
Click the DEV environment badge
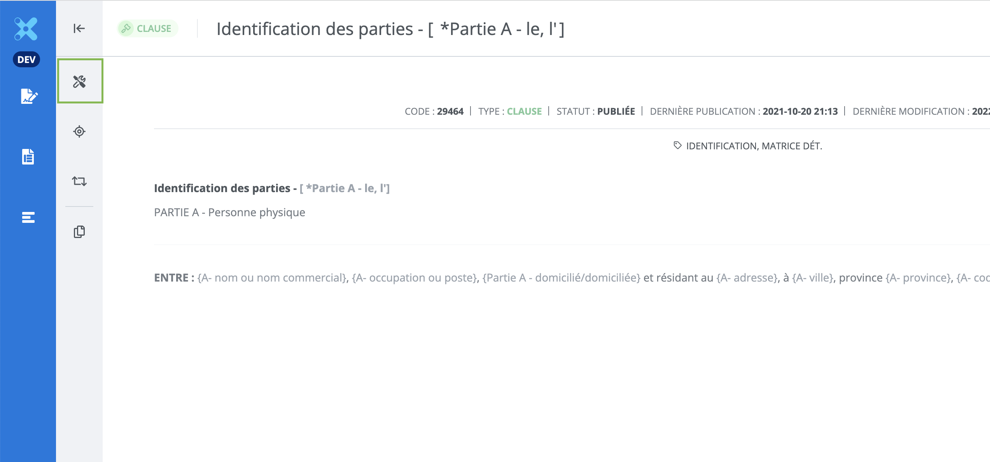(26, 59)
